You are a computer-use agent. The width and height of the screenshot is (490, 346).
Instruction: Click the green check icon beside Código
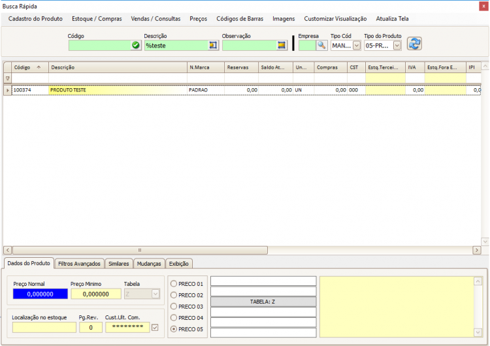point(136,45)
